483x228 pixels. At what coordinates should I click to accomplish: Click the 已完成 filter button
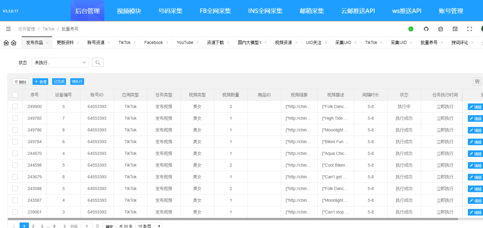pos(59,82)
